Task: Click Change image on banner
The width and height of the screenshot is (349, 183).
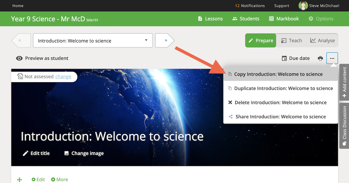Action: click(84, 153)
